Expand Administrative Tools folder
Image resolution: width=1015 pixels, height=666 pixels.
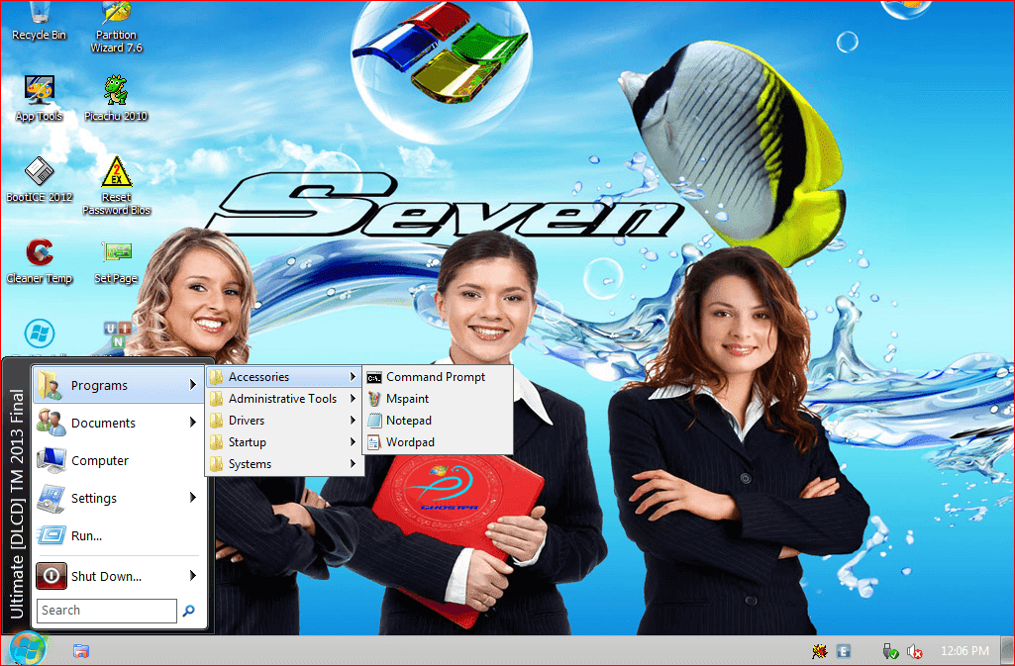point(284,399)
